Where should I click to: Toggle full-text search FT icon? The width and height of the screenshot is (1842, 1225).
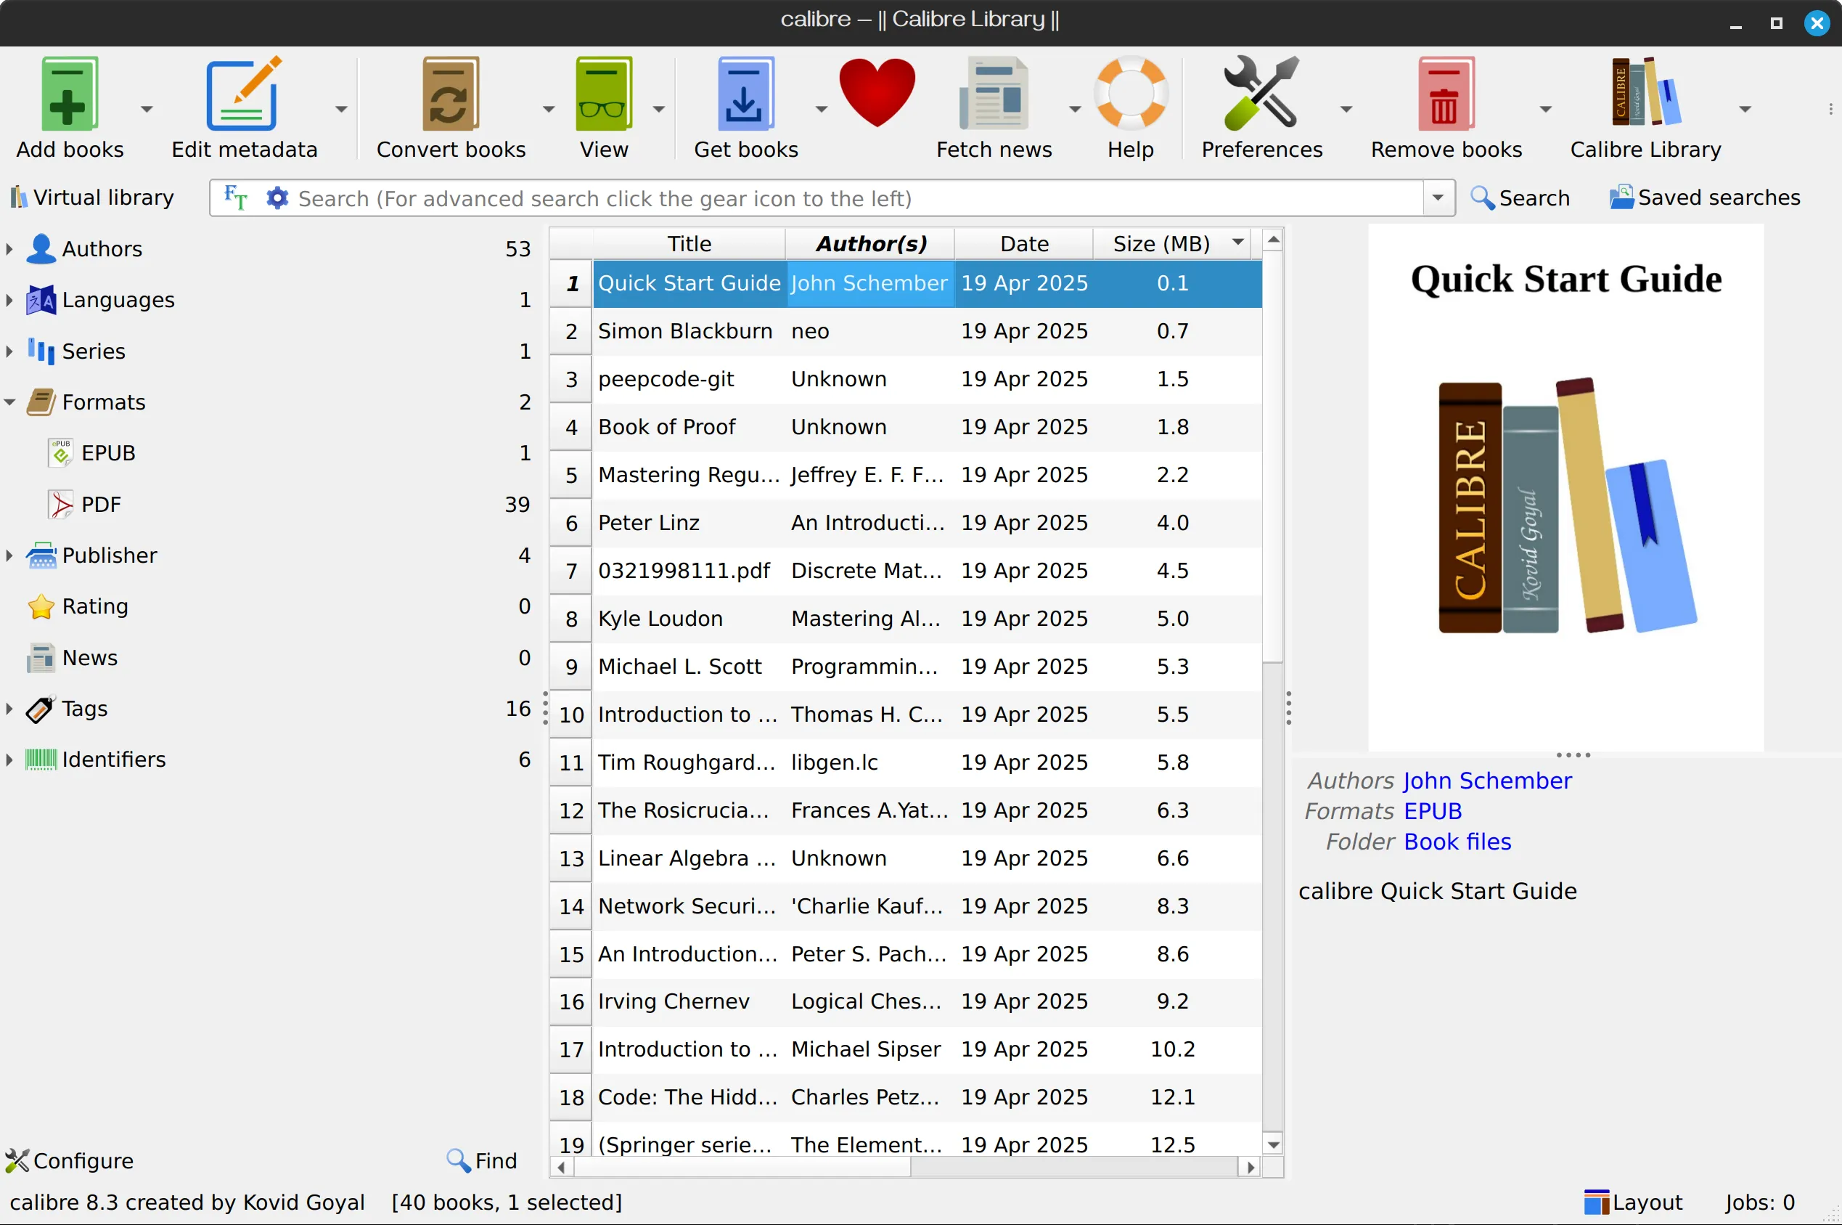pyautogui.click(x=235, y=198)
